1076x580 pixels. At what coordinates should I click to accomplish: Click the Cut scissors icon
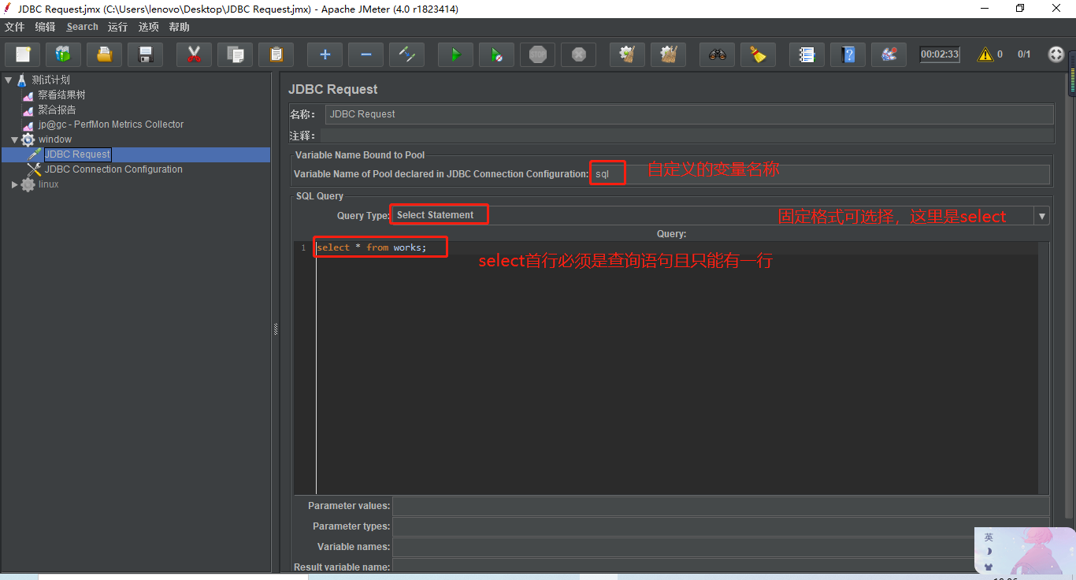click(194, 54)
